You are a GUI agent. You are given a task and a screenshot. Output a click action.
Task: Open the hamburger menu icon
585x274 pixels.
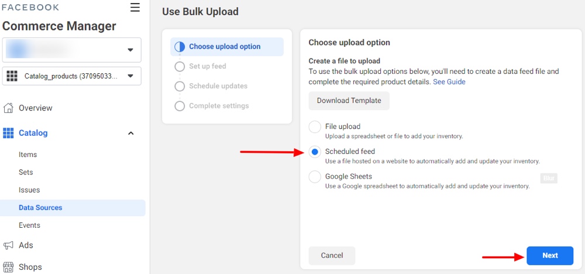click(x=135, y=8)
